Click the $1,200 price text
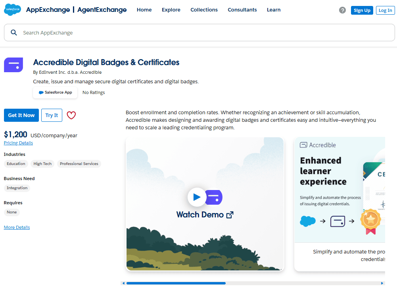The width and height of the screenshot is (397, 288). tap(15, 134)
